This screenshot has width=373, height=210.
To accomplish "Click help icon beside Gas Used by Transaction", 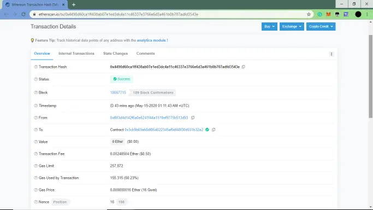I will (35, 178).
